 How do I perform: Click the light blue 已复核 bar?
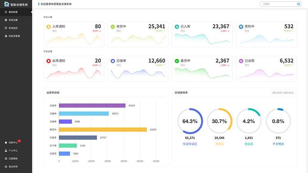[x=84, y=113]
